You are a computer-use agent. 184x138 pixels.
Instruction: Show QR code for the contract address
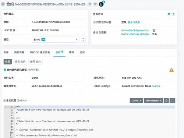point(95,4)
